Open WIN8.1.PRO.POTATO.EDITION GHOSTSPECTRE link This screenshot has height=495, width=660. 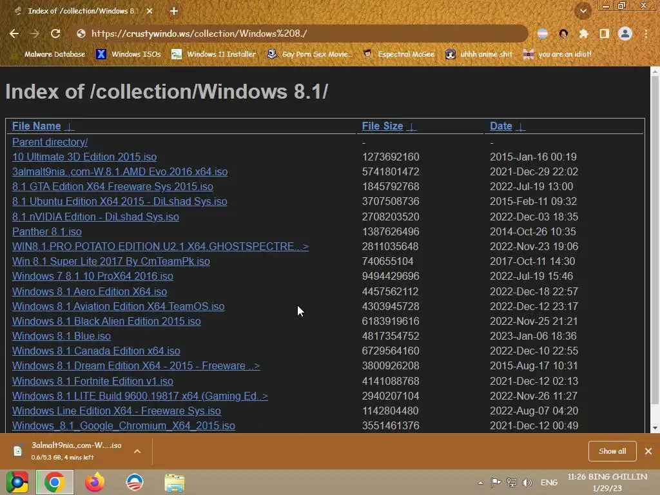(160, 246)
